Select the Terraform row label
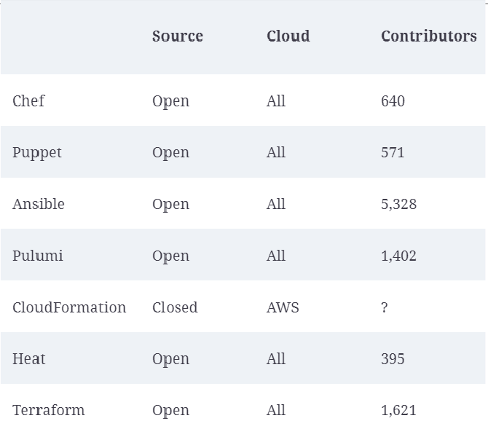The height and width of the screenshot is (437, 488). pos(49,410)
